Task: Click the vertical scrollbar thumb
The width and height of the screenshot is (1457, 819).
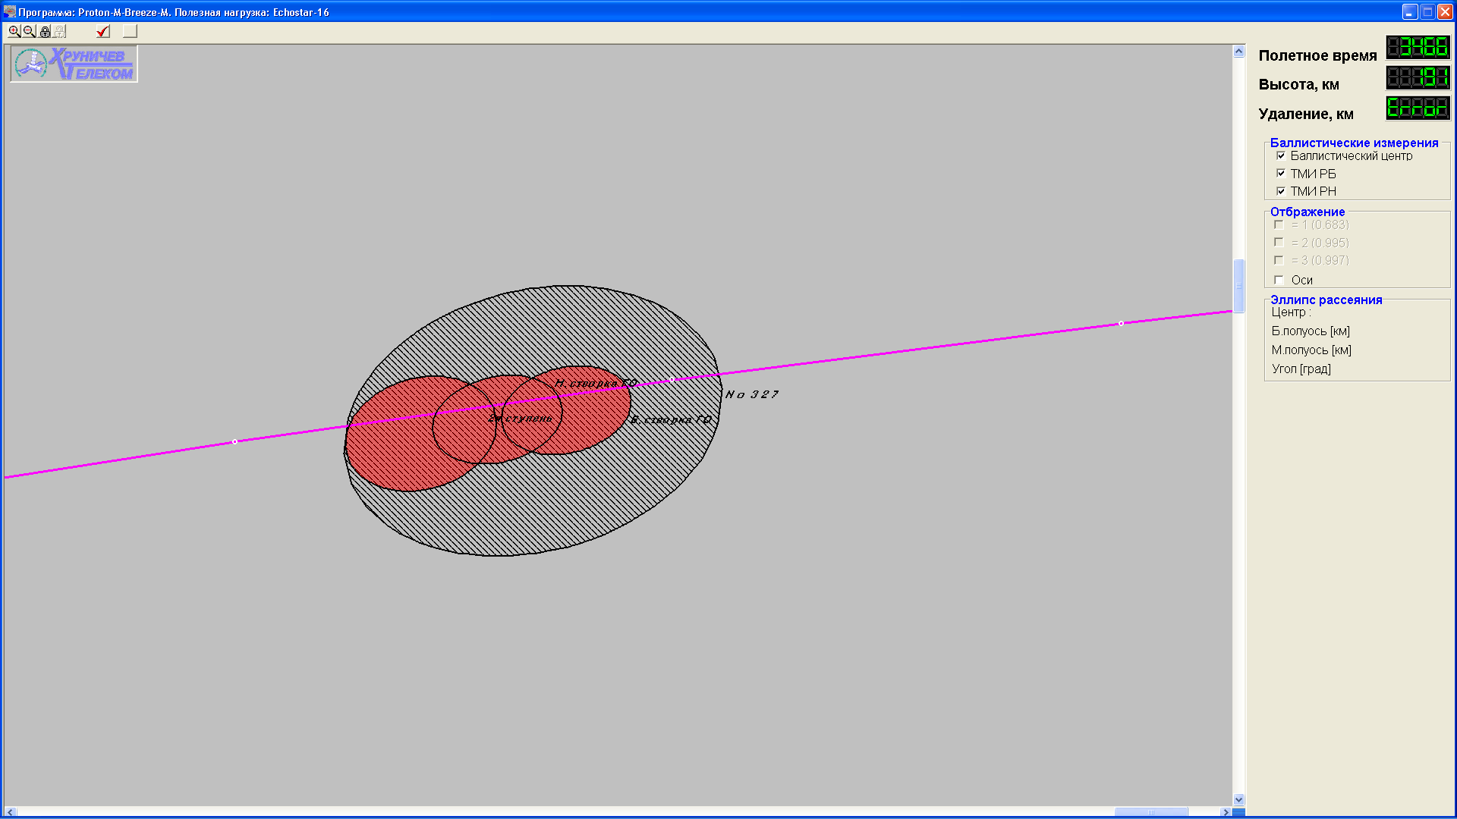Action: [x=1238, y=286]
